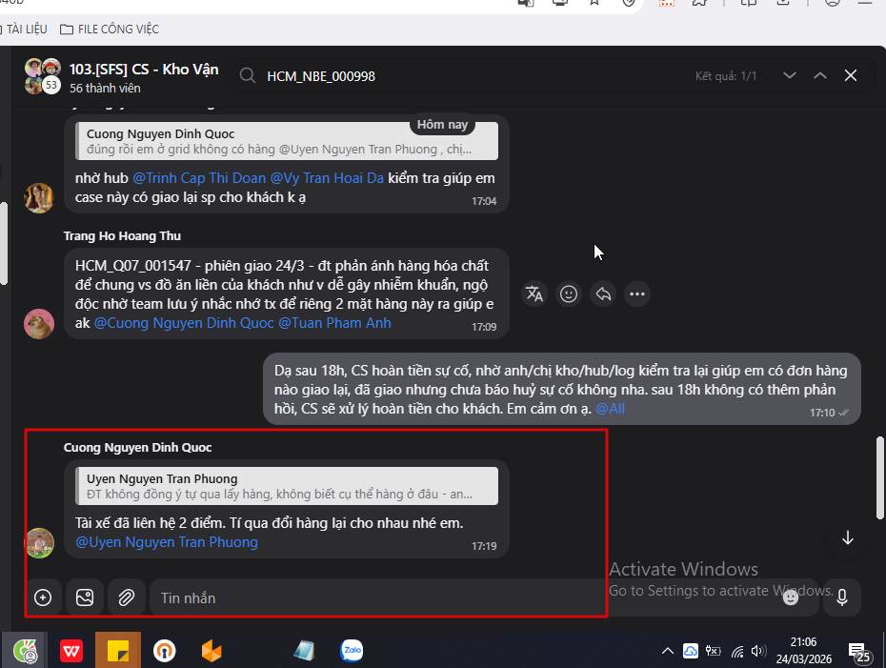Image resolution: width=886 pixels, height=668 pixels.
Task: Click the @Uyen Nguyen Tran Phuong mention at 17:19
Action: click(167, 542)
